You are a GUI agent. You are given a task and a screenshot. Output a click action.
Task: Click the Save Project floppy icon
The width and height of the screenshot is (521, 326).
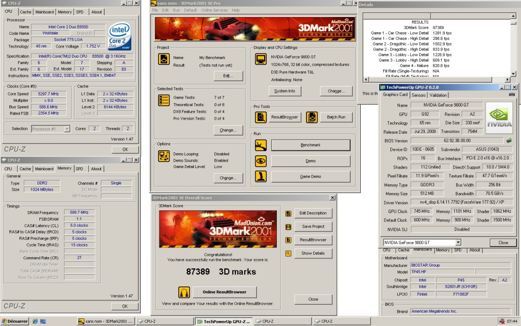[288, 227]
